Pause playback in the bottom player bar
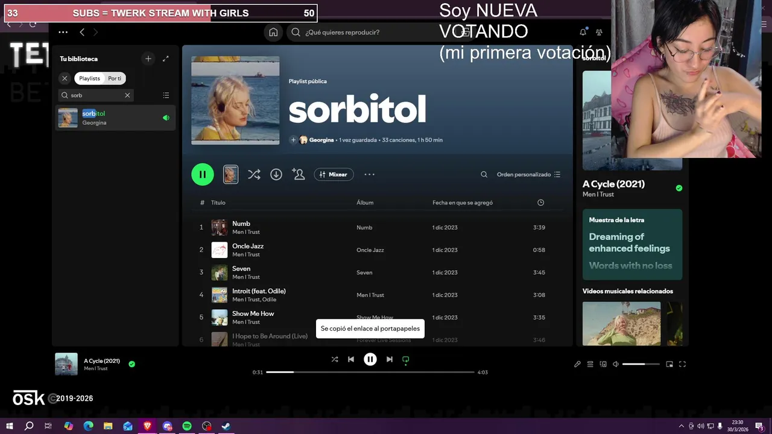772x434 pixels. click(x=370, y=359)
